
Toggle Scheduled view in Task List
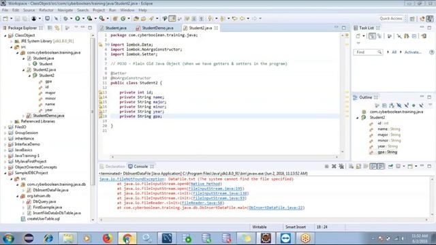click(x=379, y=36)
